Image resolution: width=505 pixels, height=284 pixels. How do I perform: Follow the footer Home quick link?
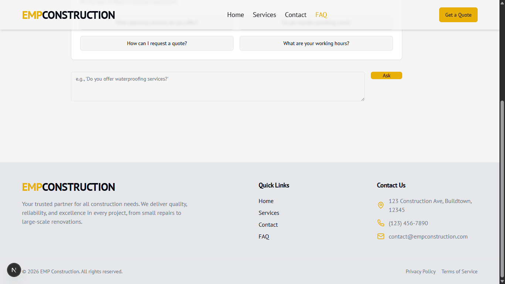click(x=266, y=201)
